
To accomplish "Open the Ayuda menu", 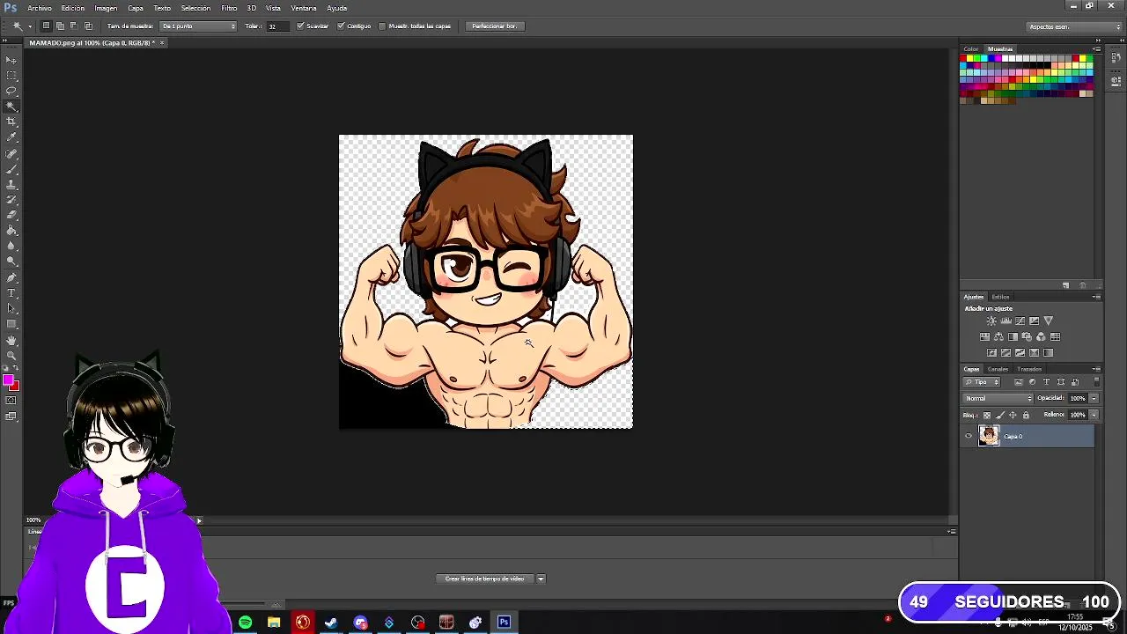I will click(337, 8).
